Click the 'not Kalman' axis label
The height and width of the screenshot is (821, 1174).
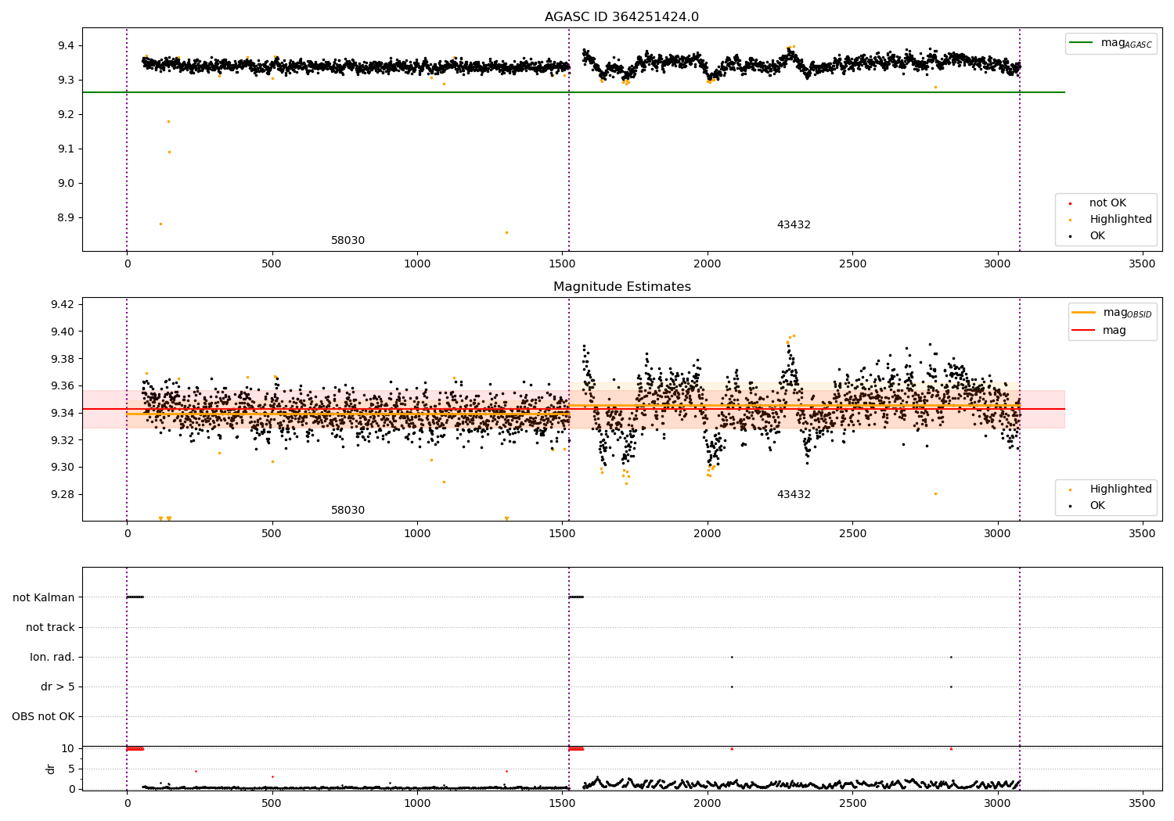pos(44,597)
